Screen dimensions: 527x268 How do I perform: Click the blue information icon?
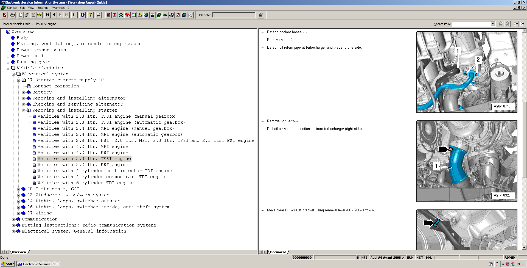click(82, 15)
